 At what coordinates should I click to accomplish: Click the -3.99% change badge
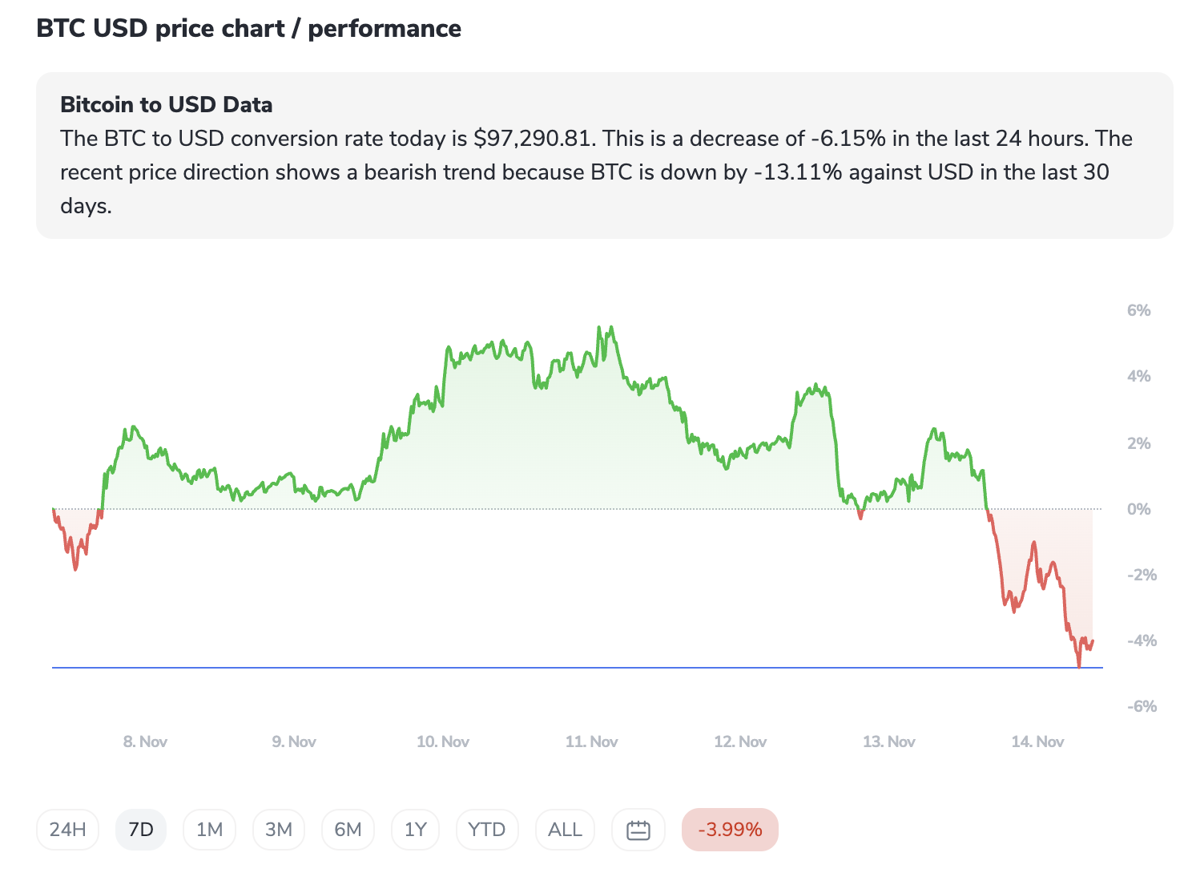730,830
